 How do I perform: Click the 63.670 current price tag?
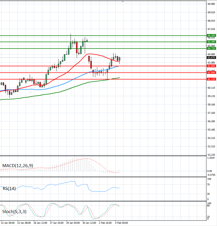(x=211, y=57)
